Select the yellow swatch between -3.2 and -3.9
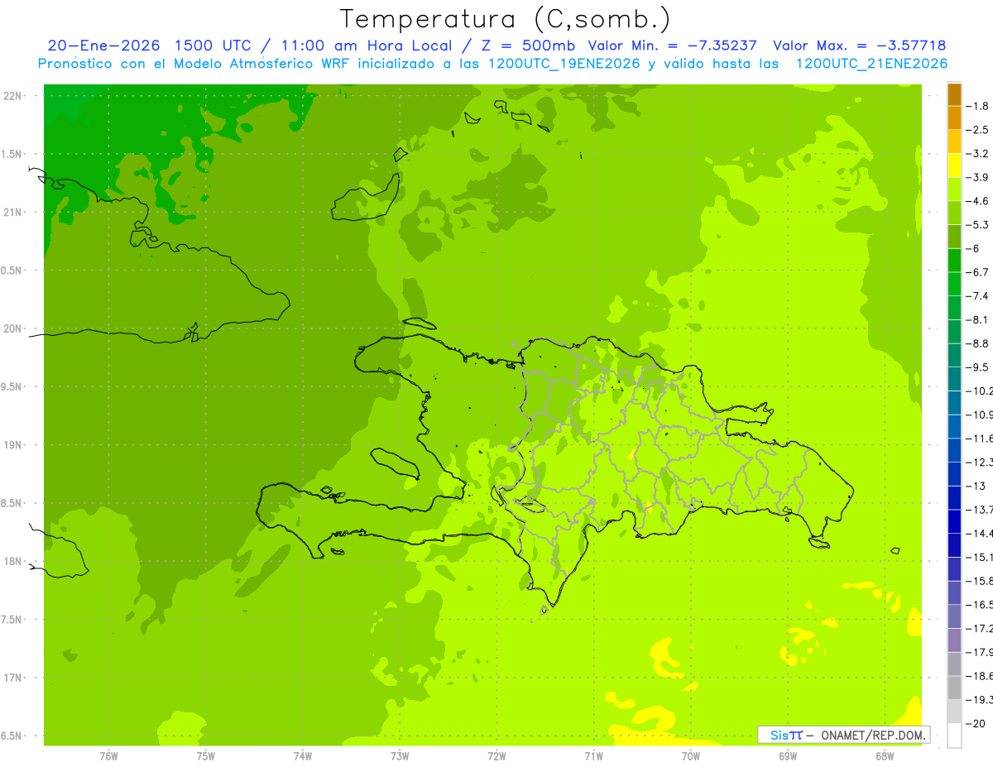 tap(954, 166)
